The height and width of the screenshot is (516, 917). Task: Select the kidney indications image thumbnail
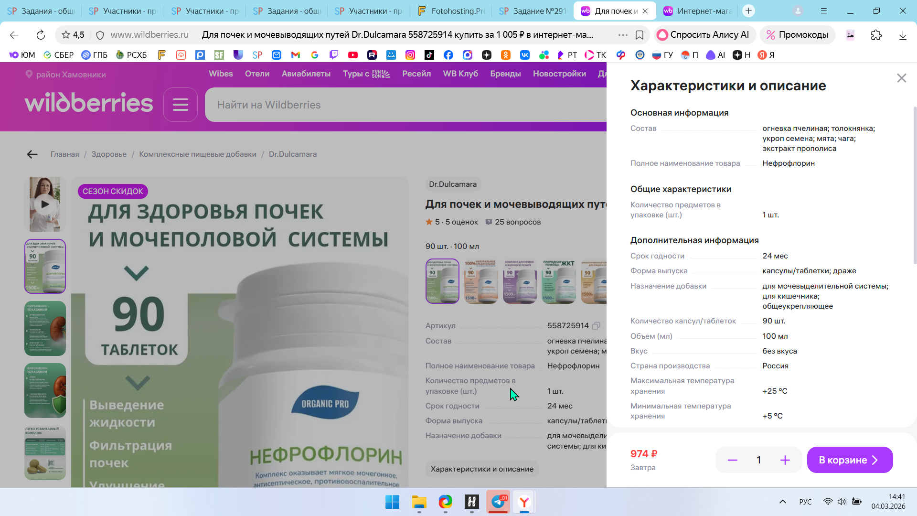45,328
